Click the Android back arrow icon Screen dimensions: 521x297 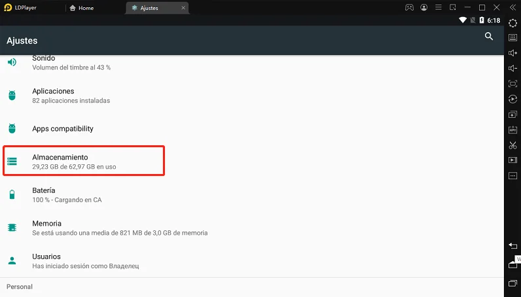[x=512, y=246]
